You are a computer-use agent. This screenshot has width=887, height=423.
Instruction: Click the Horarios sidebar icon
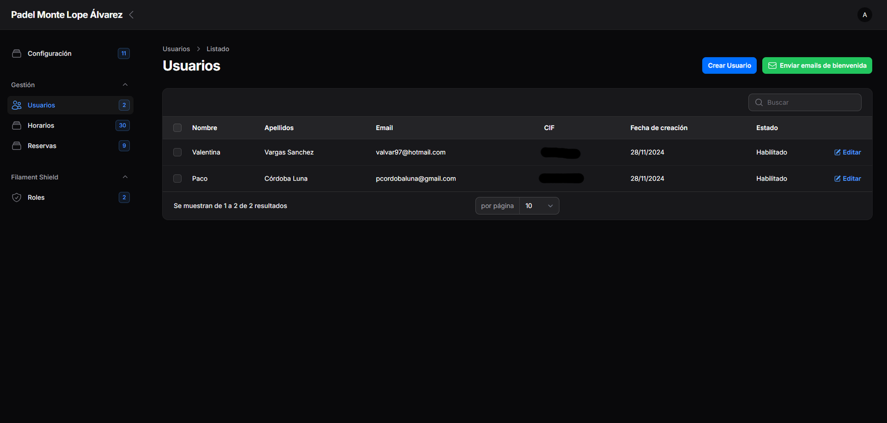[17, 126]
